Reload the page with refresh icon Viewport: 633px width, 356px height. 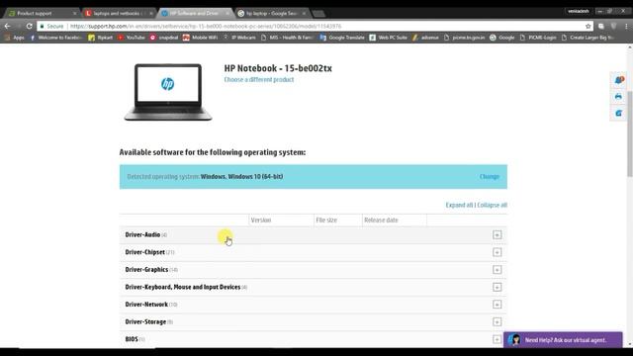click(29, 26)
